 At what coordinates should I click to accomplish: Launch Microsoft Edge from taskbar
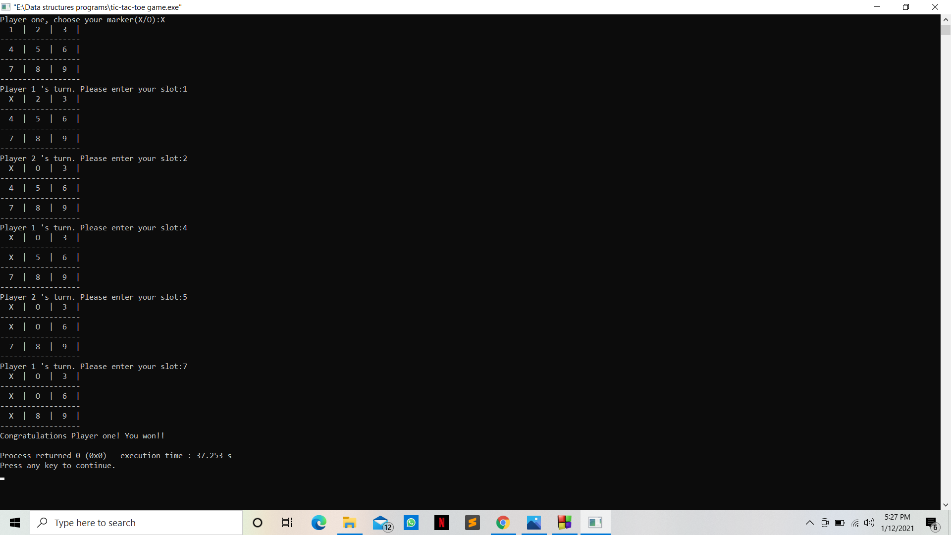coord(318,523)
